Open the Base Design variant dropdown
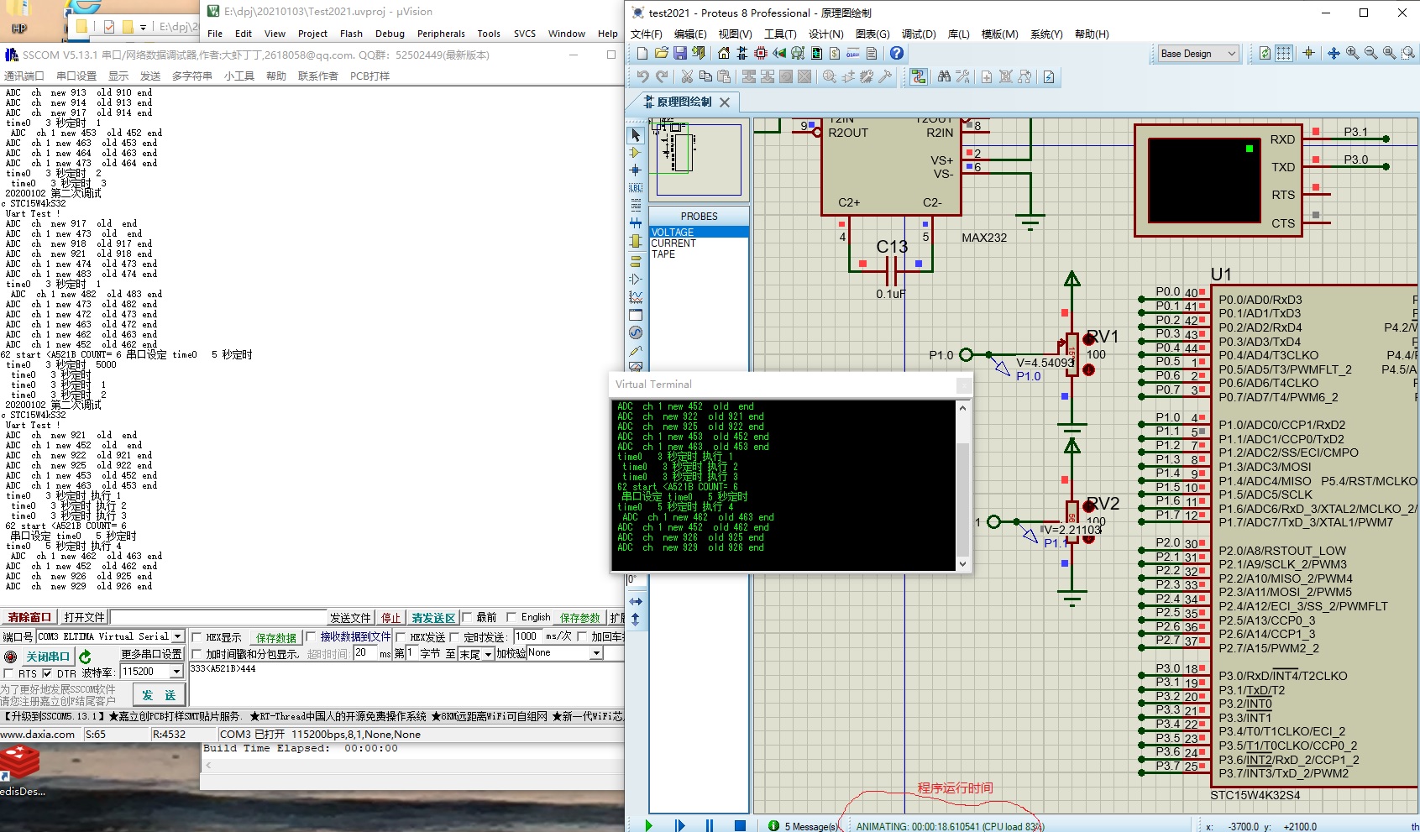The height and width of the screenshot is (832, 1420). coord(1199,54)
